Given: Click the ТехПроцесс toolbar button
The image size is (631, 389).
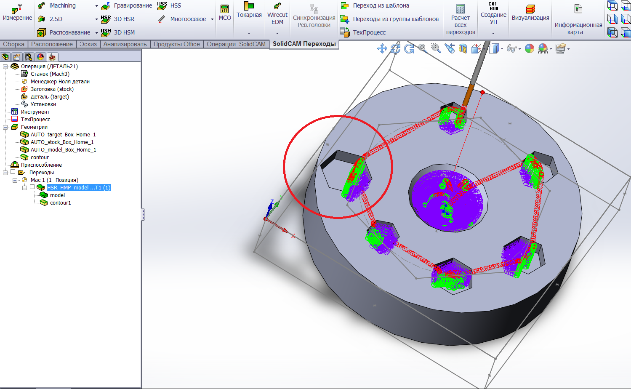Looking at the screenshot, I should [363, 32].
